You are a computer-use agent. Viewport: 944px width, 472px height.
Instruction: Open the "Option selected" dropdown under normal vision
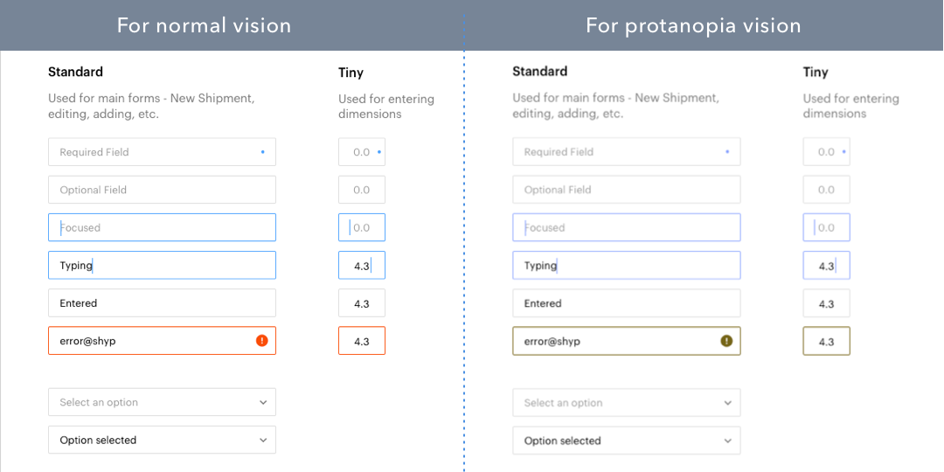162,440
